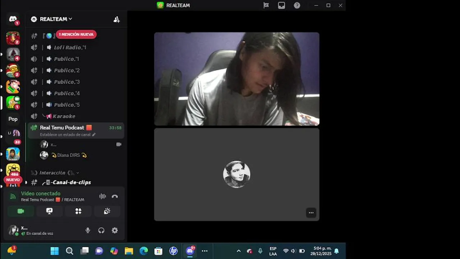Viewport: 460px width, 259px height.
Task: Show hidden system tray icons
Action: point(238,251)
